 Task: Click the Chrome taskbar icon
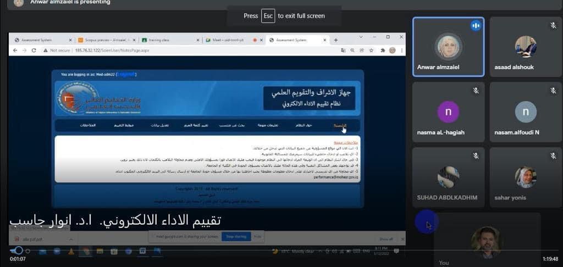click(85, 252)
